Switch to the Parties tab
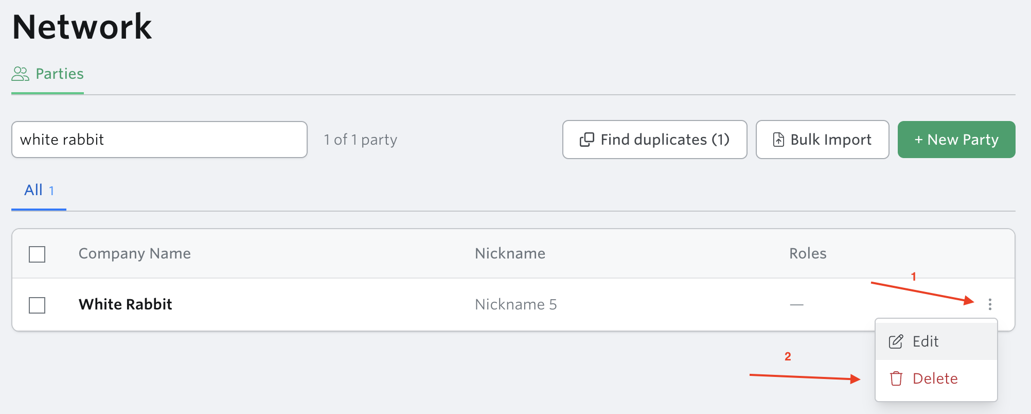 coord(47,74)
